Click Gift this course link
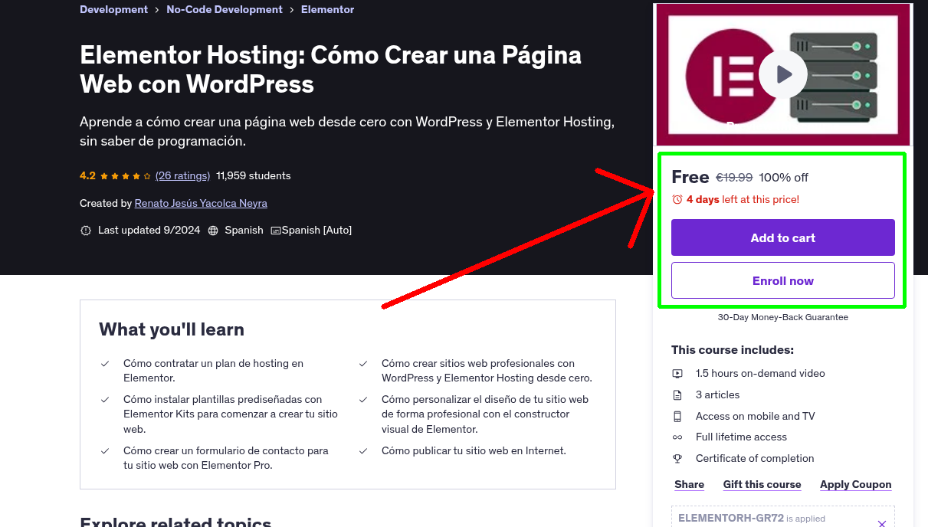Viewport: 928px width, 527px height. click(762, 484)
